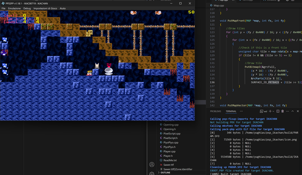The width and height of the screenshot is (302, 175).
Task: Click the crowned red creature in game
Action: coord(89,73)
